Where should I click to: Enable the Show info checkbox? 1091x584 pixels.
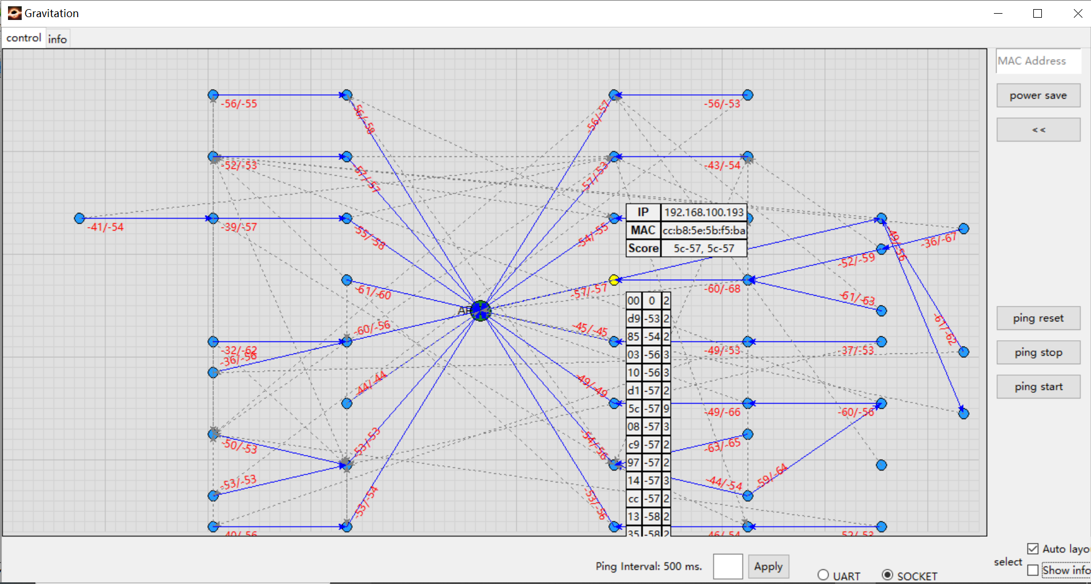pos(1033,570)
